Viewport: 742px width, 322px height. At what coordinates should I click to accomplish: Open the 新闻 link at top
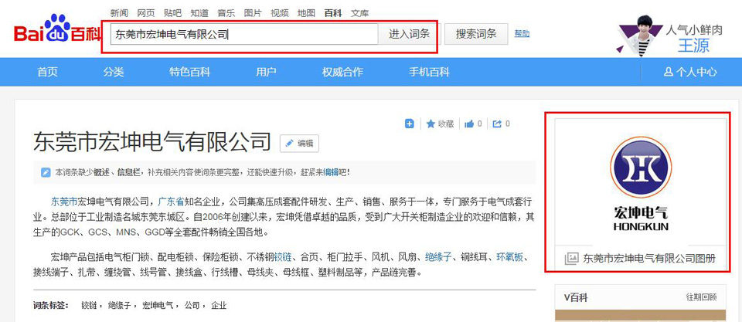(119, 13)
